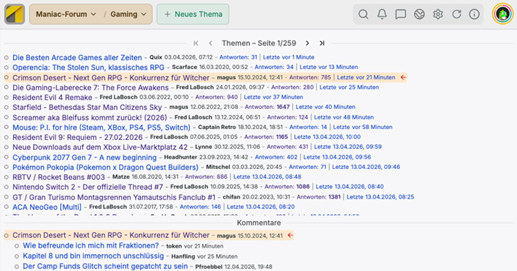This screenshot has height=271, width=517.
Task: Click Antworten: 31 on Arcade Games row
Action: [238, 57]
